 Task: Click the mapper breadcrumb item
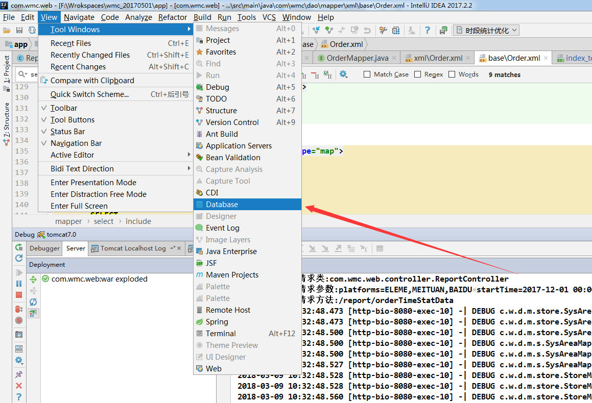[68, 221]
